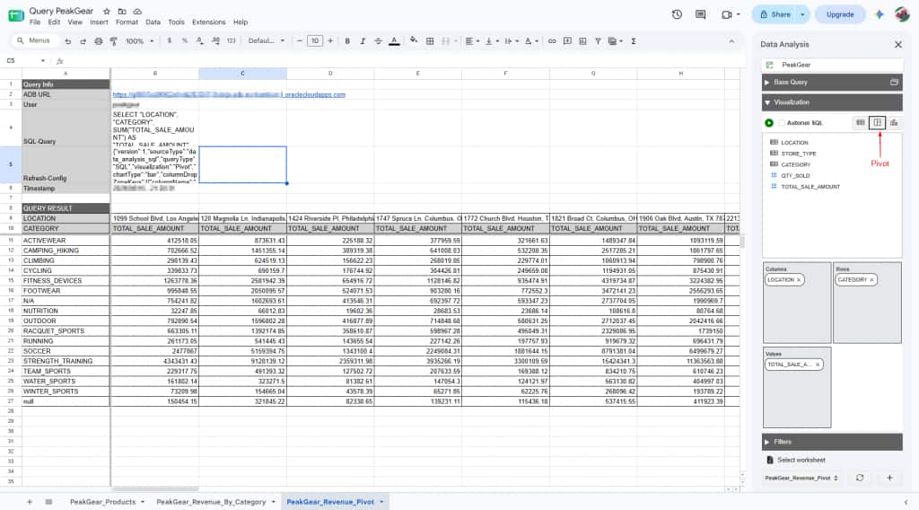
Task: Open the comments panel icon
Action: tap(700, 14)
